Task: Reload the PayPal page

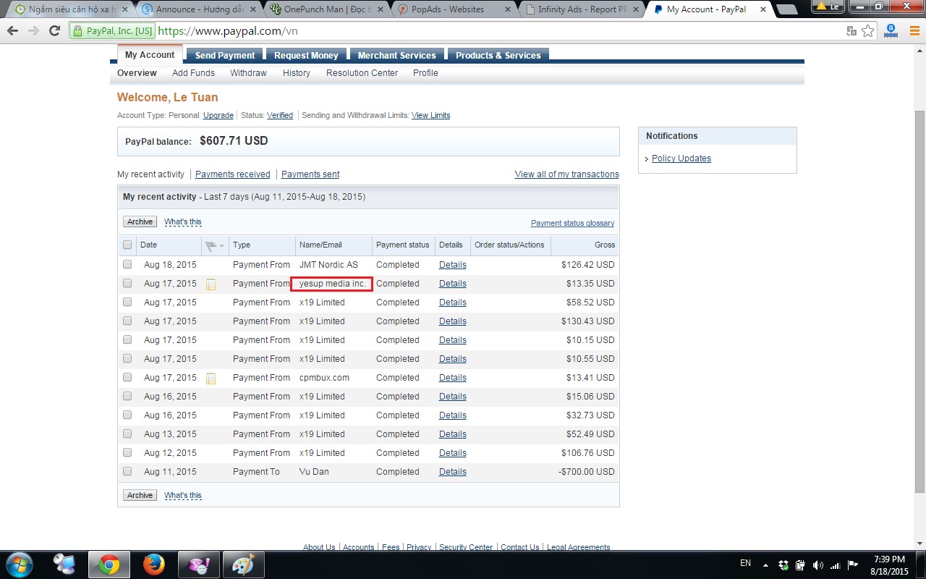Action: coord(54,31)
